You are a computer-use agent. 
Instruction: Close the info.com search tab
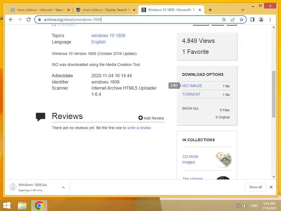(x=68, y=10)
